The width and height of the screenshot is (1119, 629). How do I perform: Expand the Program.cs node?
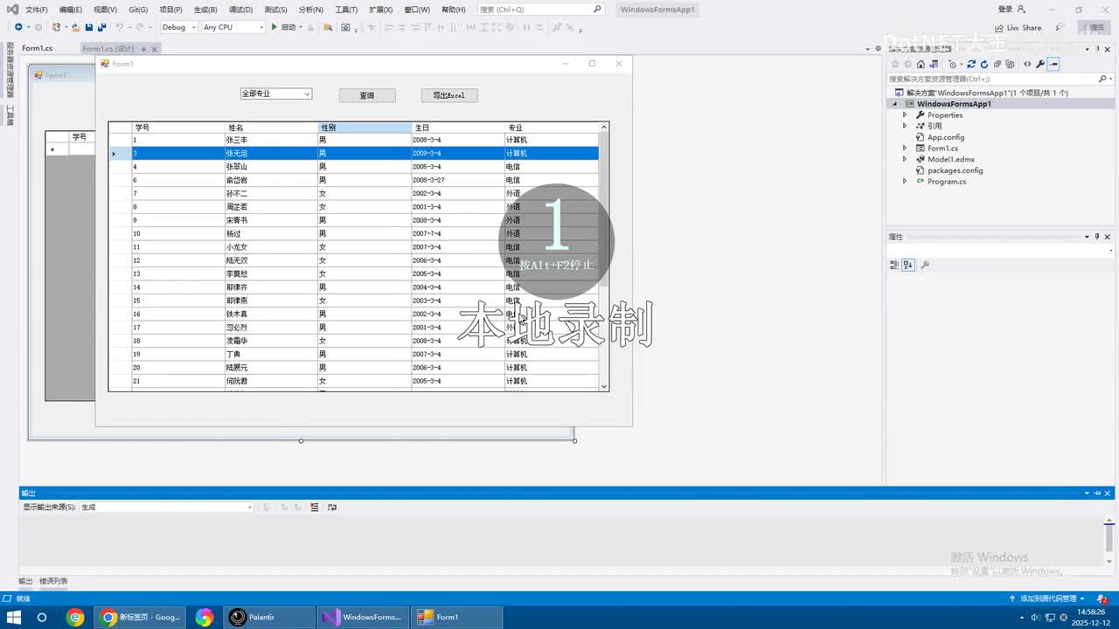(x=905, y=182)
